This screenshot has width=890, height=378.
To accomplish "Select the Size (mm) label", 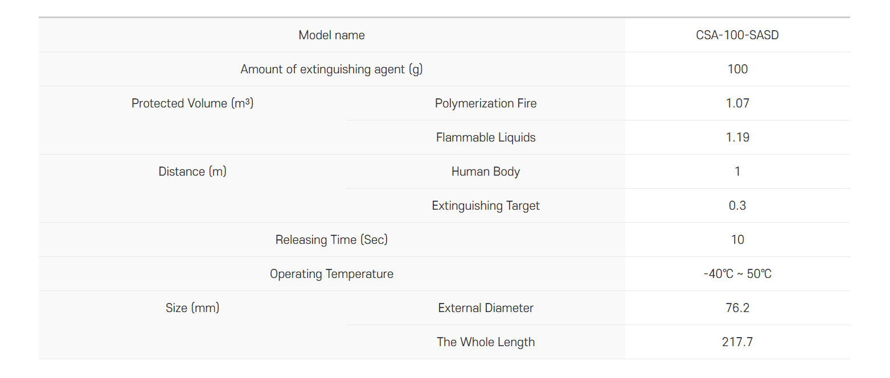I will pos(192,308).
